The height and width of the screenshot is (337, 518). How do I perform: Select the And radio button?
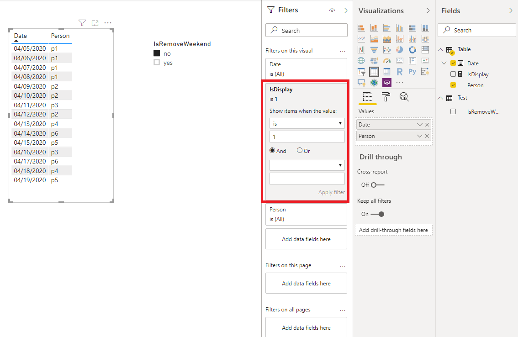tap(272, 150)
